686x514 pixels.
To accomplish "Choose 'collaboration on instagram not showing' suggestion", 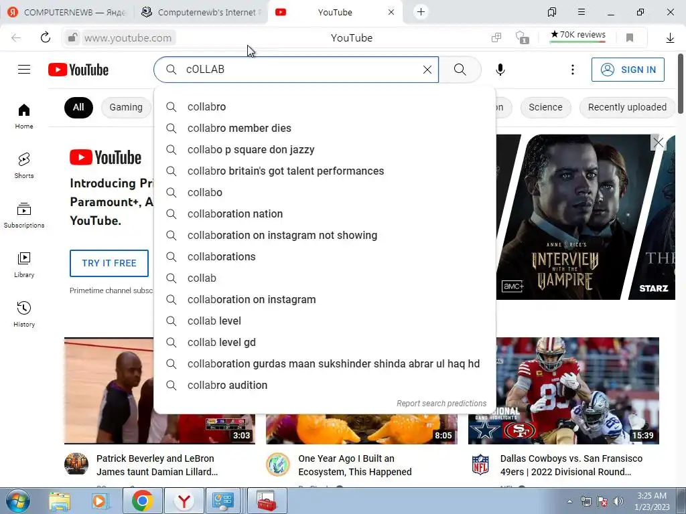I will (x=325, y=235).
